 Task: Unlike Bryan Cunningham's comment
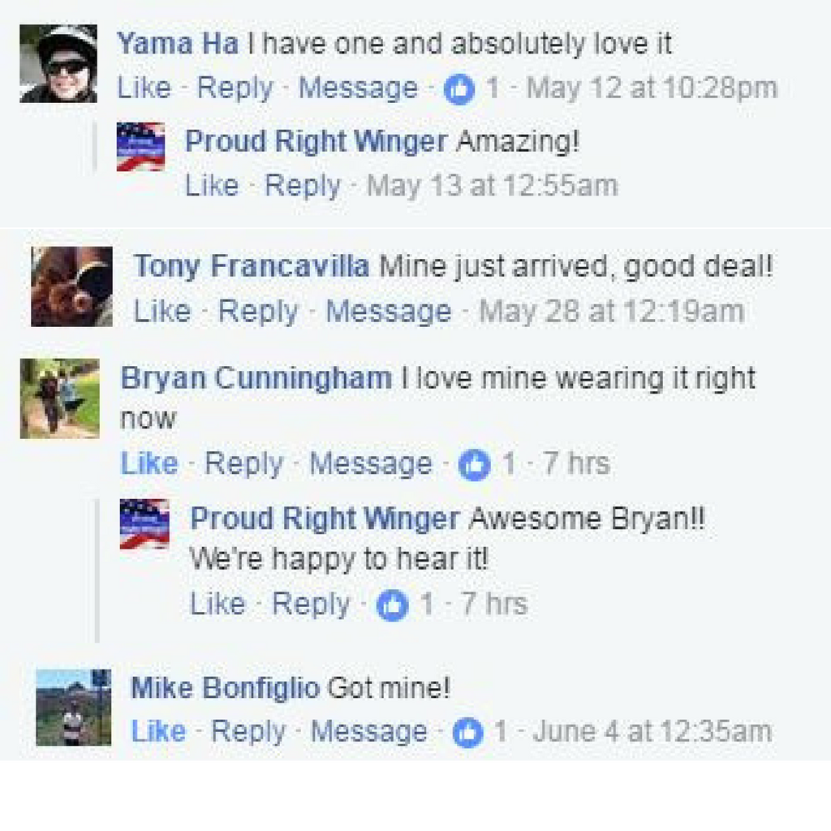[149, 463]
